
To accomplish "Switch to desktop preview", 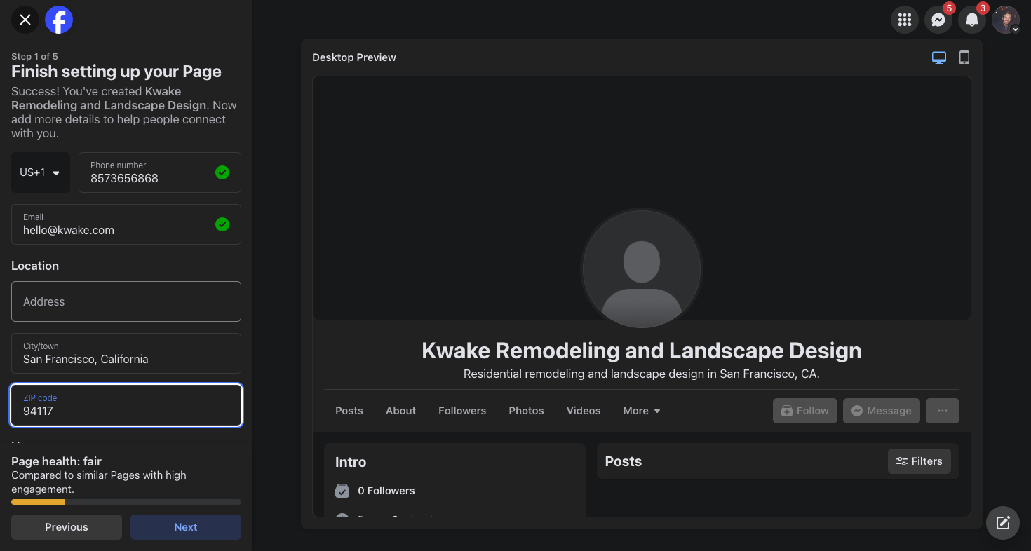I will pyautogui.click(x=939, y=57).
